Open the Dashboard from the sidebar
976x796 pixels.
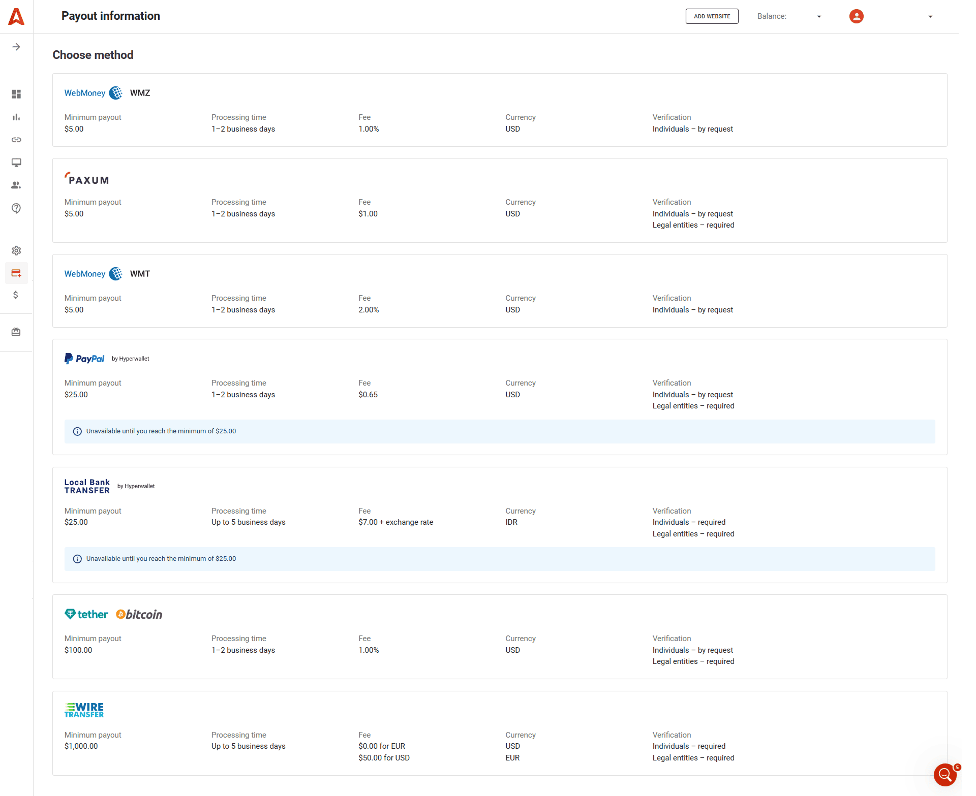16,94
